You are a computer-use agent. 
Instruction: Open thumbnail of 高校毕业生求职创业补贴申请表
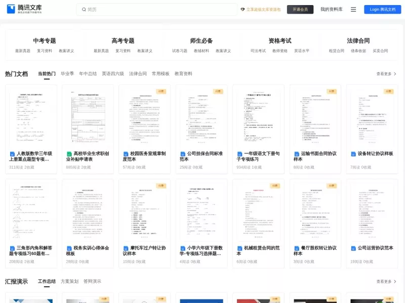point(88,118)
